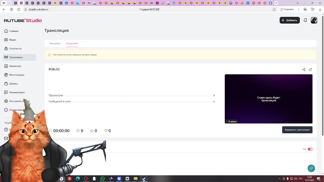Viewport: 324px width, 182px height.
Task: Click the Просмотров stat row
Action: pos(132,95)
